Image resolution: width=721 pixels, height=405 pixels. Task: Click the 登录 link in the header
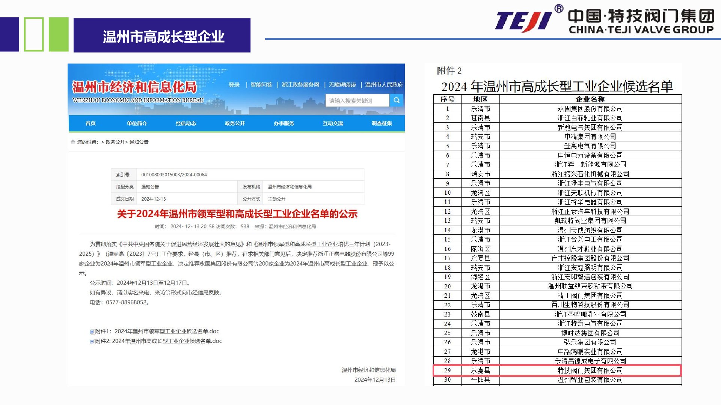234,85
